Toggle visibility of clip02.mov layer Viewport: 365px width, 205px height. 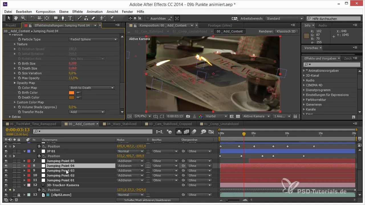(6, 195)
